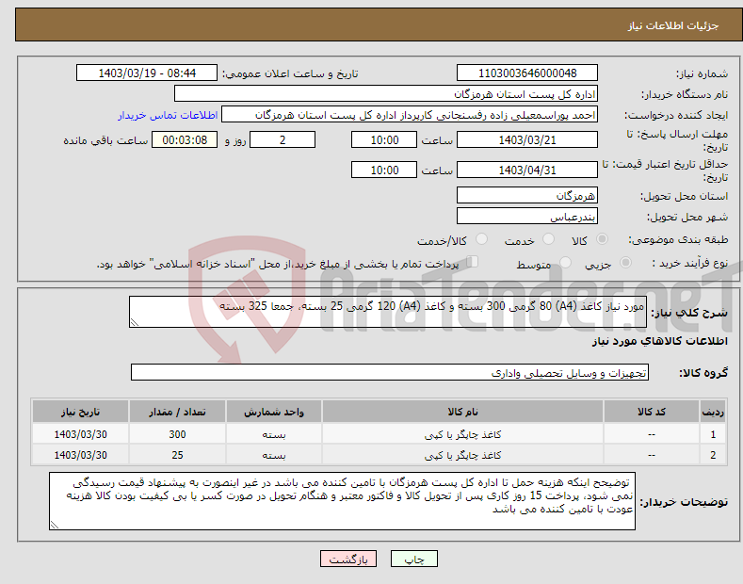743x584 pixels.
Task: Click the buyer notes text area
Action: [x=342, y=501]
